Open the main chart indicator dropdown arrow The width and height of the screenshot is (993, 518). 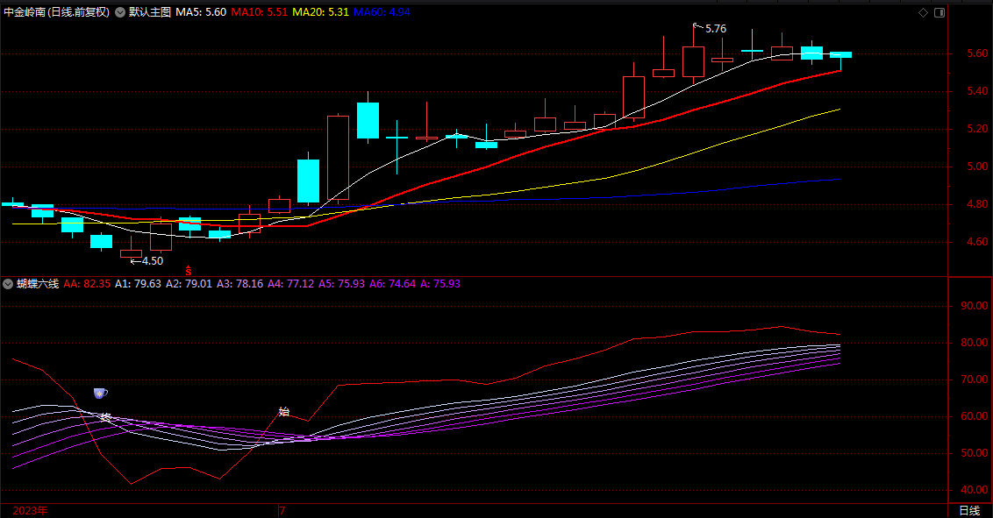[x=119, y=12]
